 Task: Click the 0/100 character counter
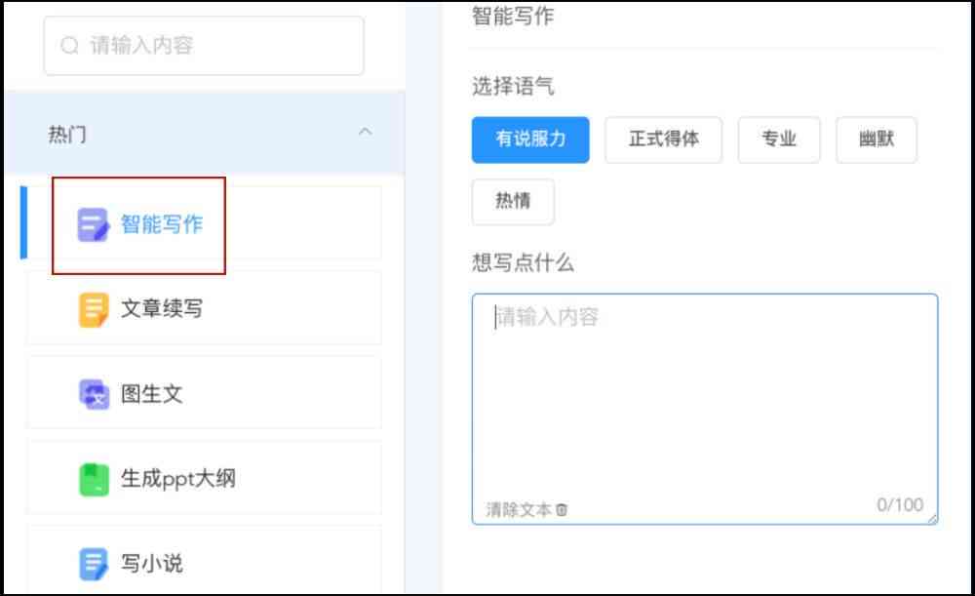pos(900,504)
